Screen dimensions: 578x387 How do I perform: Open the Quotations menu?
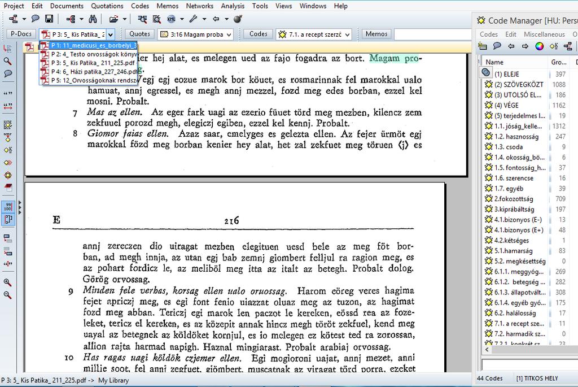pos(107,6)
